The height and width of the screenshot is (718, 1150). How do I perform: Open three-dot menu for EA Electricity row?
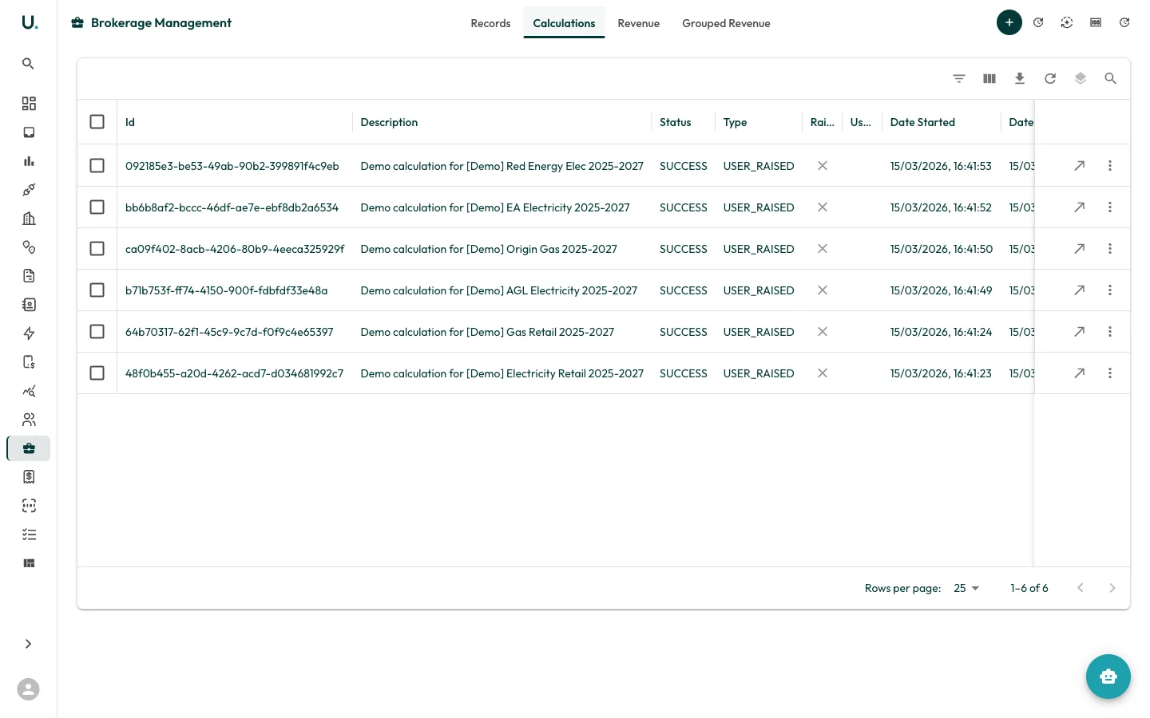click(x=1110, y=207)
